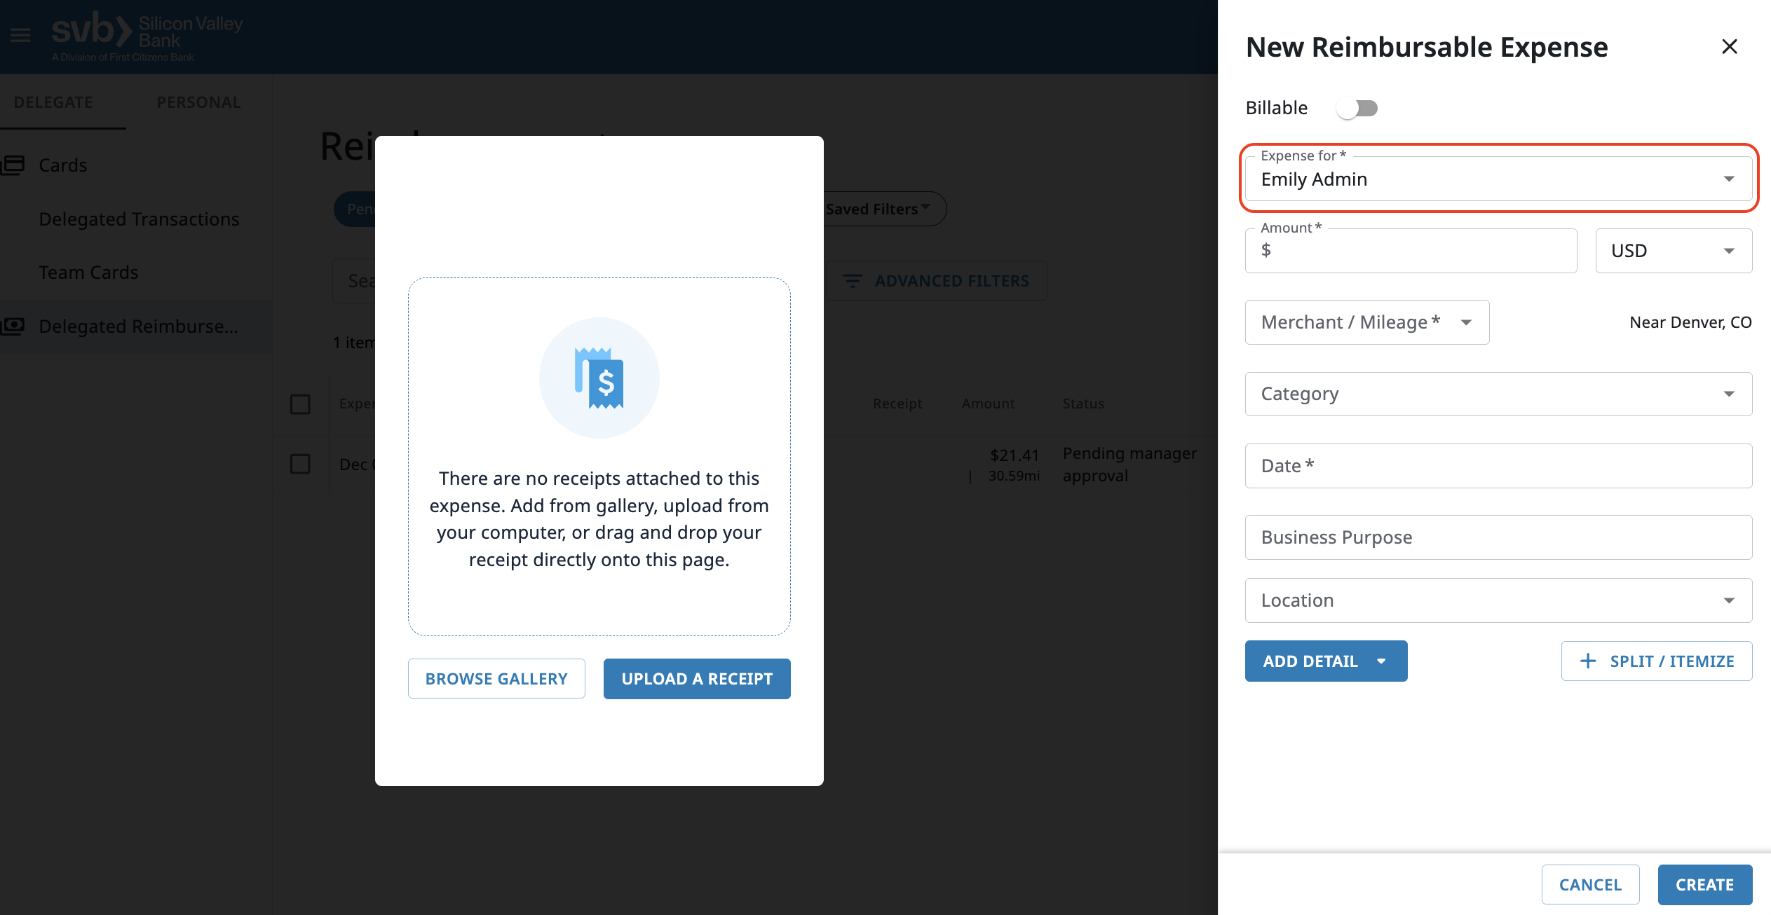Screen dimensions: 1771x915
Task: Click the Delegated Reimbursements money icon
Action: coord(13,326)
